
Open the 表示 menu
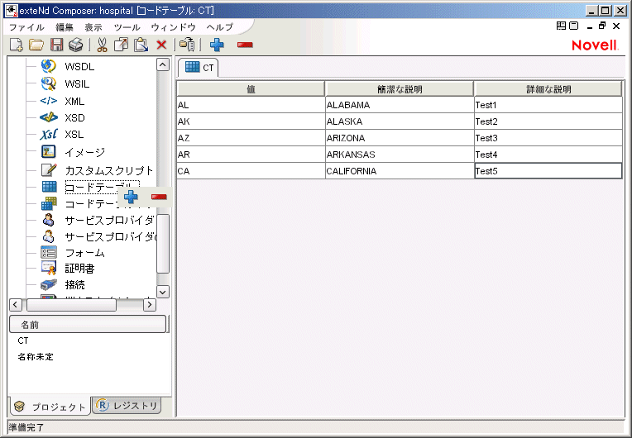(93, 27)
